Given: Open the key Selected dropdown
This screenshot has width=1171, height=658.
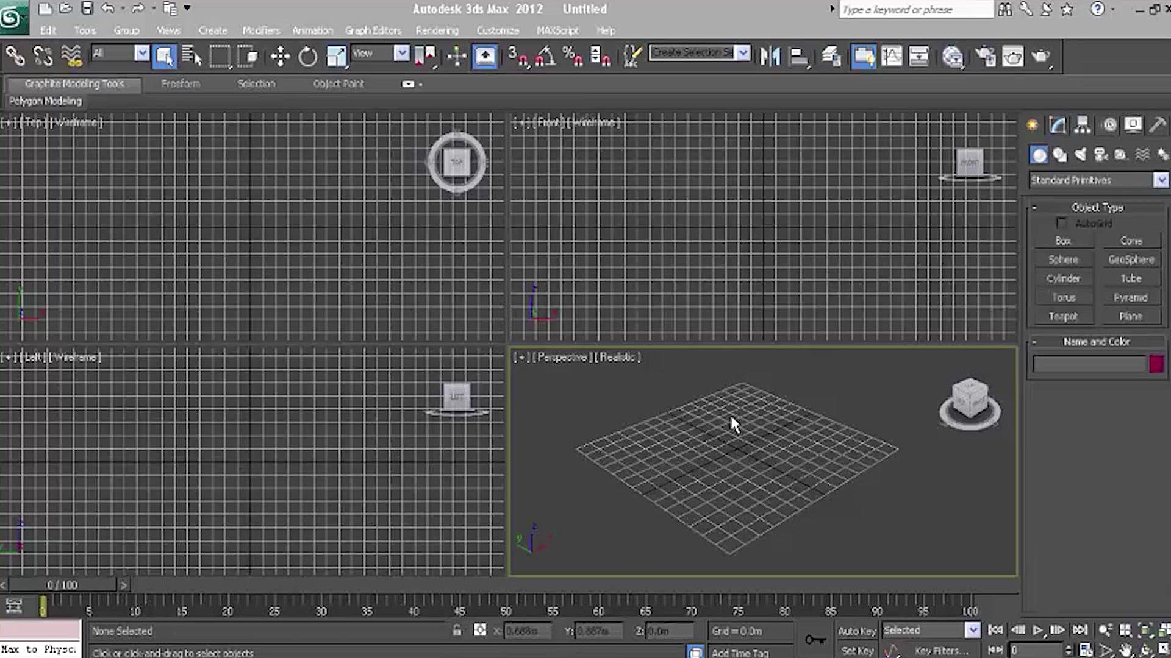Looking at the screenshot, I should [972, 630].
